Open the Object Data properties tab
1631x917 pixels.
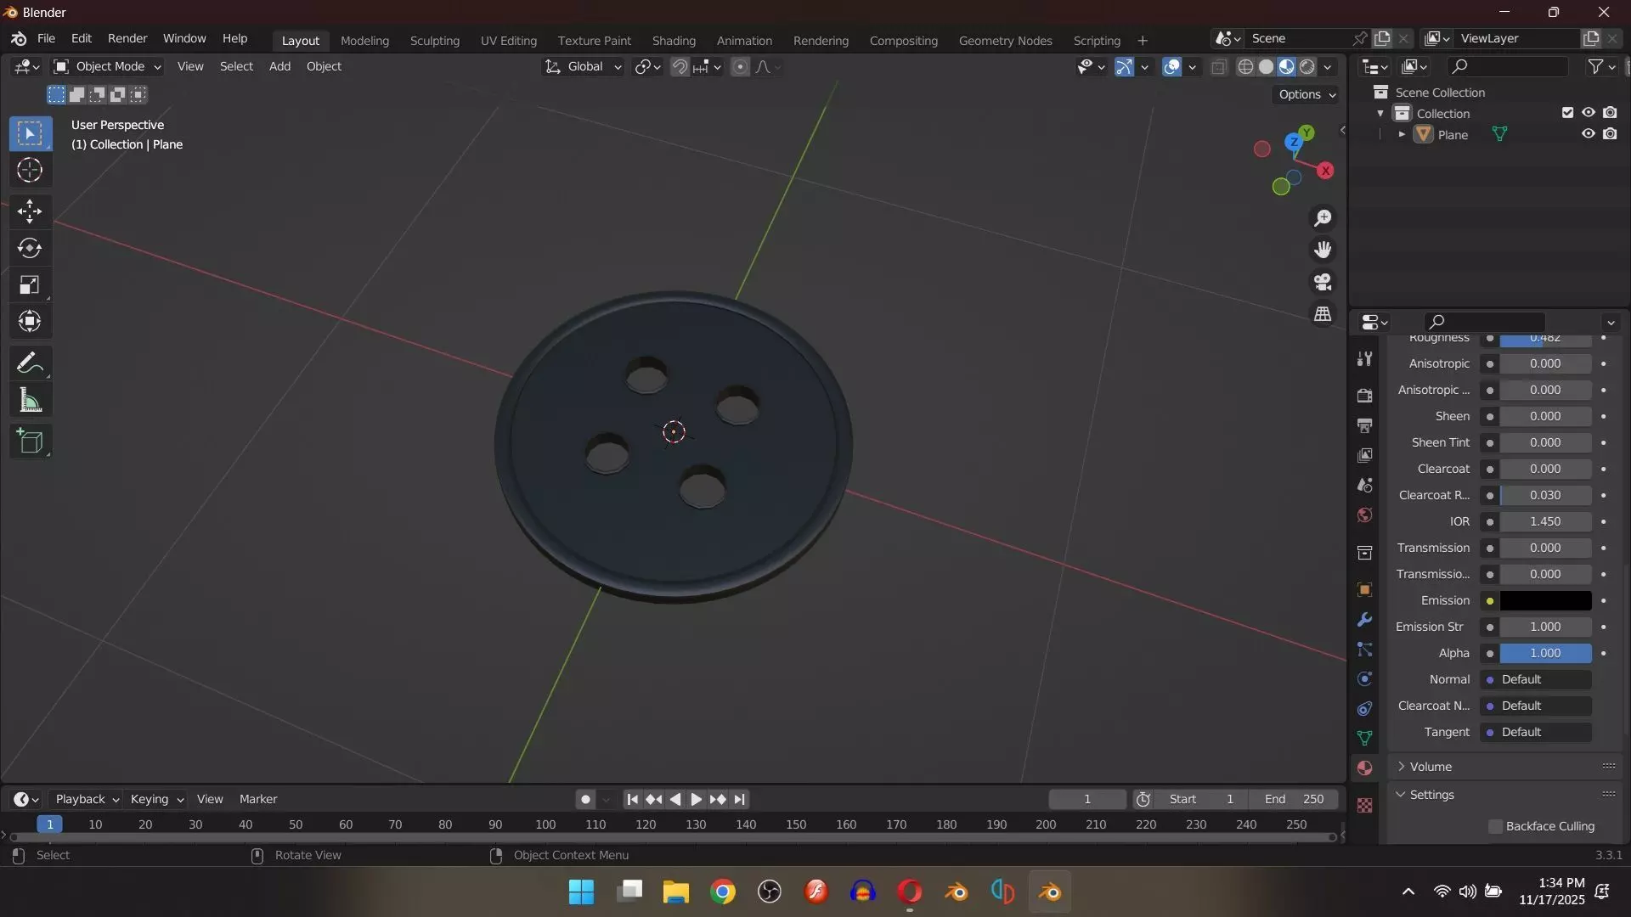[x=1365, y=738]
